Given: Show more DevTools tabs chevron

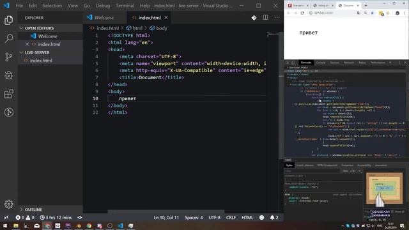Looking at the screenshot, I should 390,63.
